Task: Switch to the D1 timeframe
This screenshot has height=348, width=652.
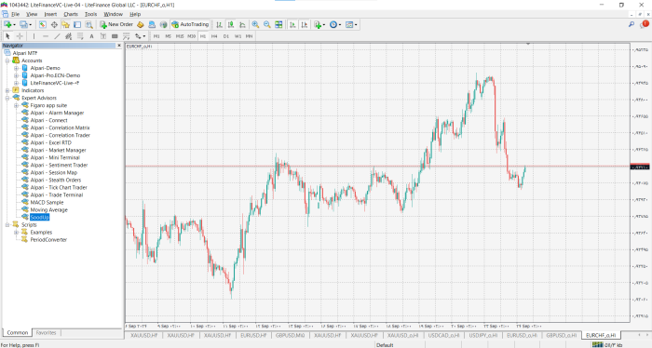Action: 225,36
